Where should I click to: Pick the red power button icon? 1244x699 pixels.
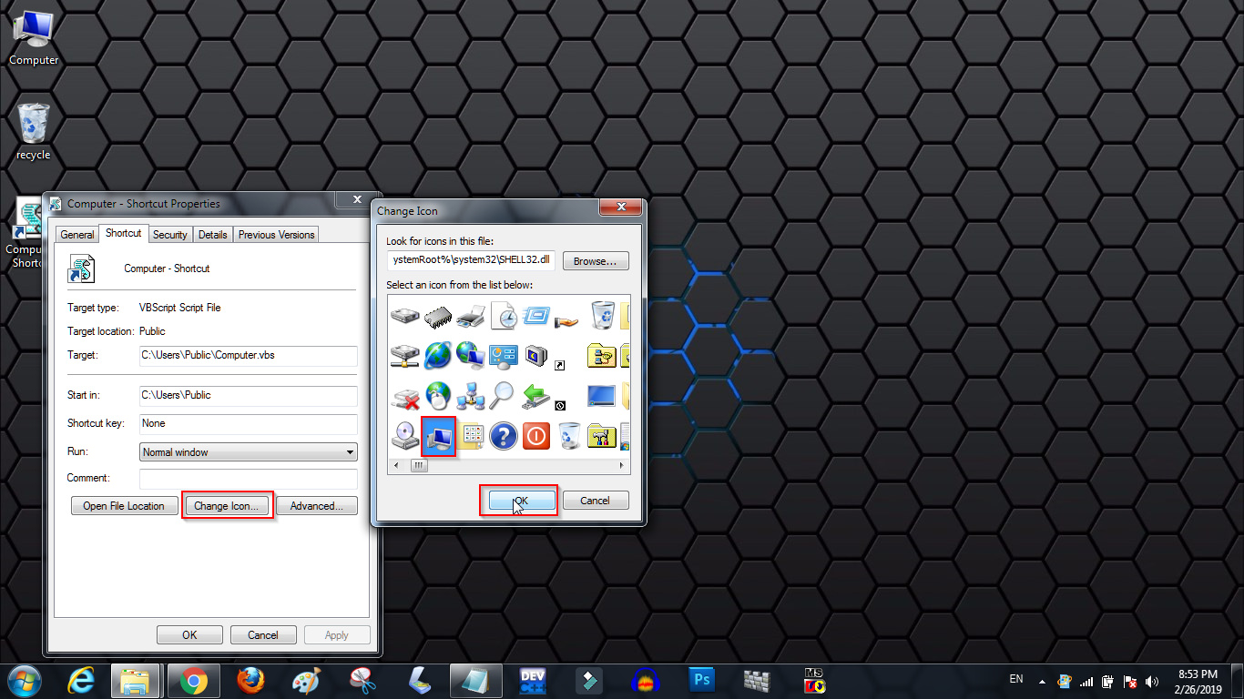point(535,436)
